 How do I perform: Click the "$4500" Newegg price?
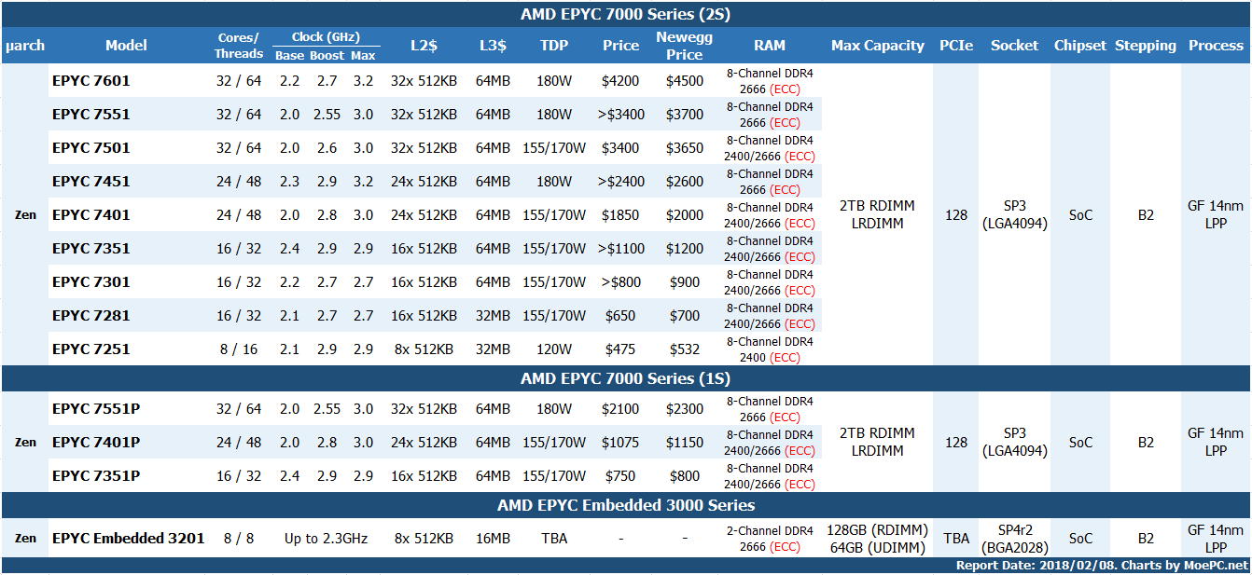pyautogui.click(x=685, y=81)
